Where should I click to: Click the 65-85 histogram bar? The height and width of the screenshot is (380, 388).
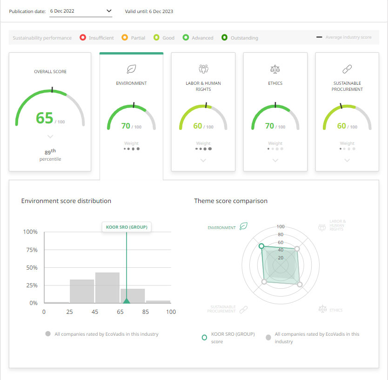133,296
